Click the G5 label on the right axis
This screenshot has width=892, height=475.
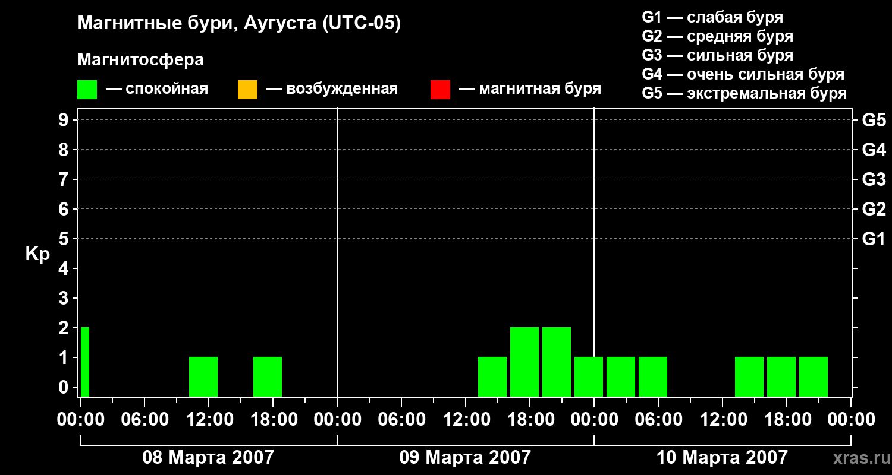(x=874, y=121)
